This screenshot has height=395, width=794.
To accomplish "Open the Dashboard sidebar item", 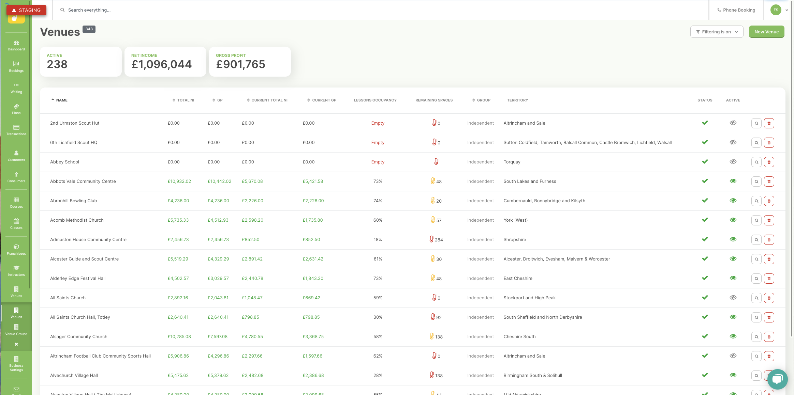I will point(16,46).
